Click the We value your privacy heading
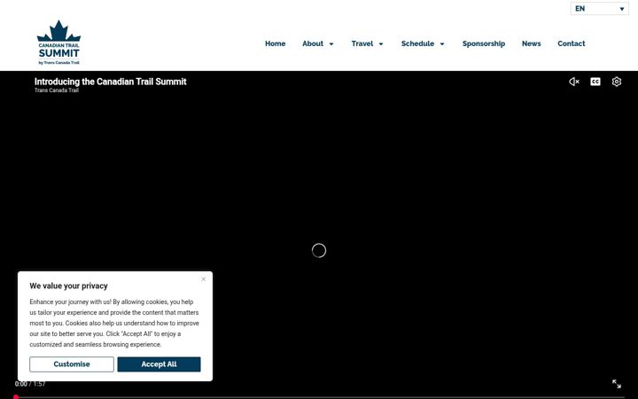The image size is (638, 399). click(x=68, y=286)
